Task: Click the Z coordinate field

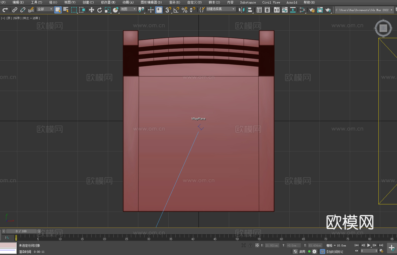Action: [315, 245]
